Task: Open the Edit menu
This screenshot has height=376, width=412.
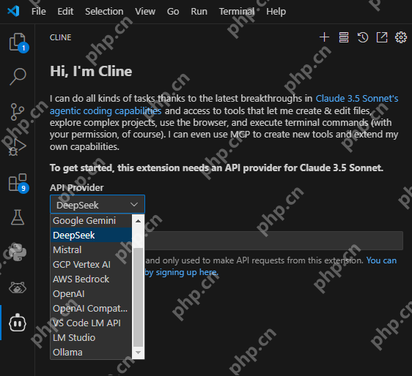Action: (x=65, y=12)
